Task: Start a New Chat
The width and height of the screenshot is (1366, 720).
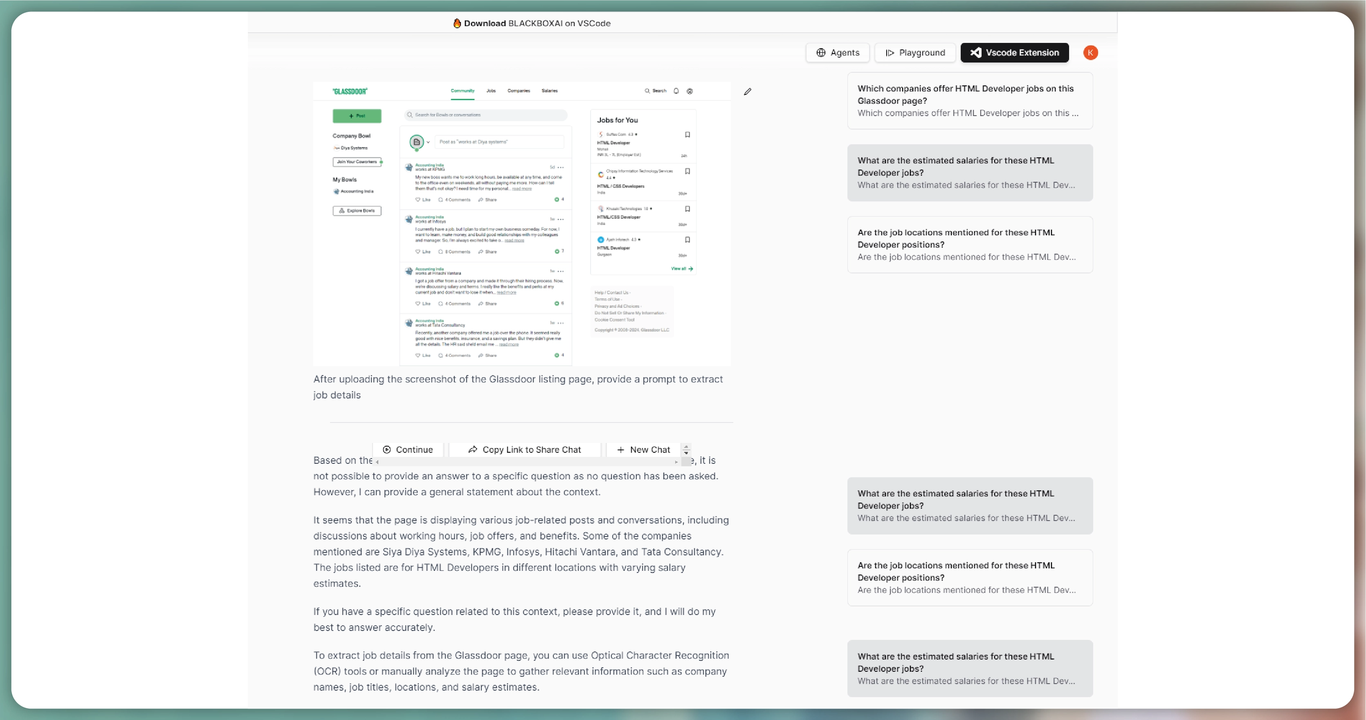Action: pos(643,449)
